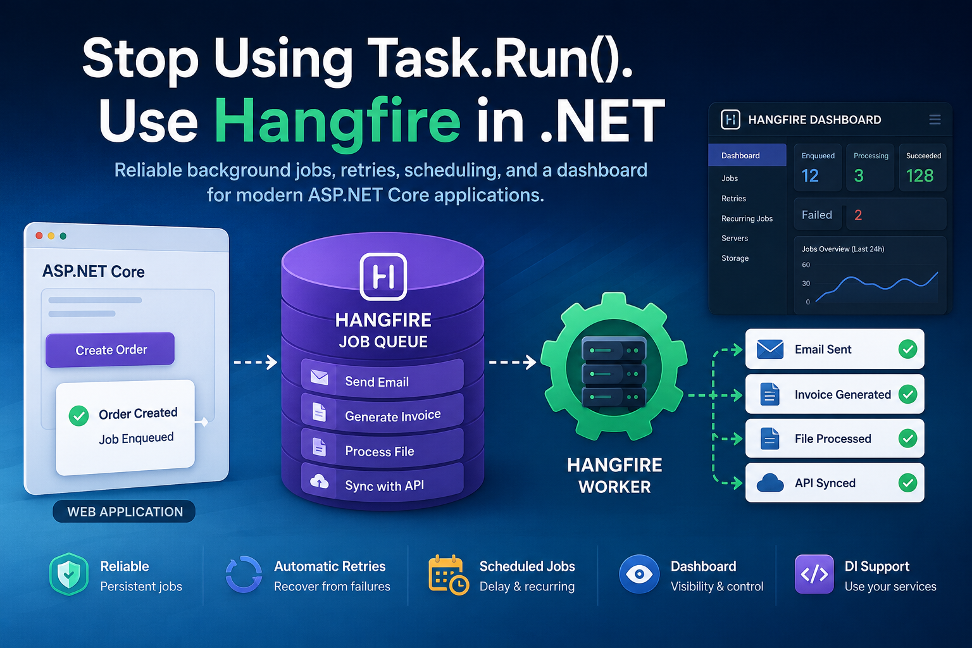Image resolution: width=972 pixels, height=648 pixels.
Task: Open Storage in the dashboard sidebar
Action: coord(735,258)
